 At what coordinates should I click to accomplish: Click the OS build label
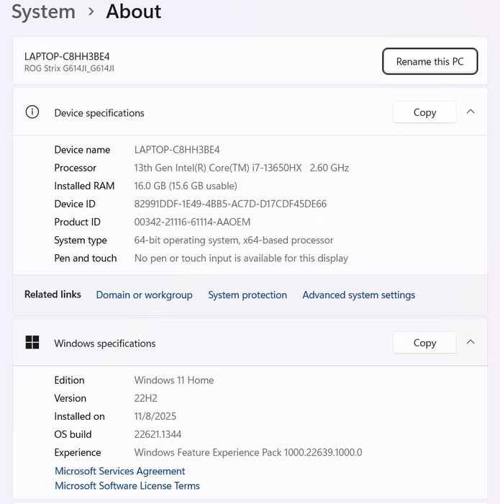pyautogui.click(x=73, y=434)
